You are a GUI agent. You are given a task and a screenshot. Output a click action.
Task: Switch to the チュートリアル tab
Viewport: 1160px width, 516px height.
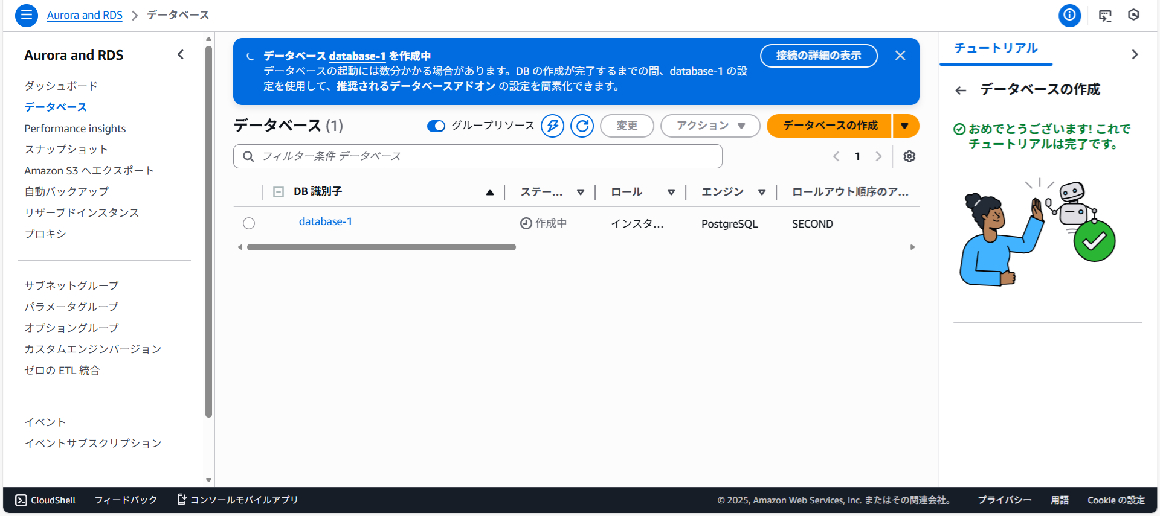pyautogui.click(x=996, y=48)
